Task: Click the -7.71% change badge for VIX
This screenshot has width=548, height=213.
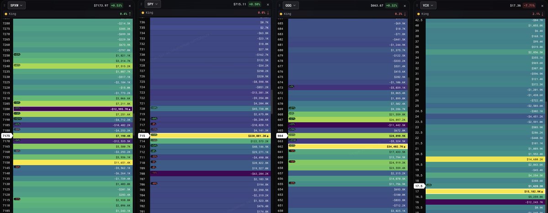Action: [x=528, y=5]
